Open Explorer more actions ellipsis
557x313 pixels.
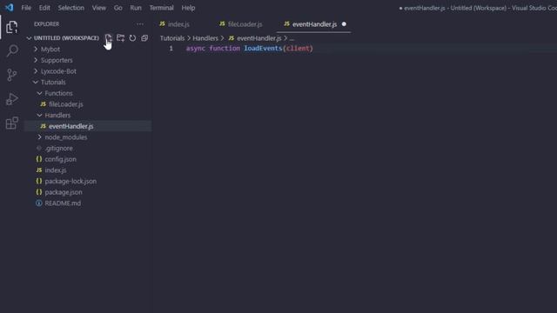coord(140,24)
